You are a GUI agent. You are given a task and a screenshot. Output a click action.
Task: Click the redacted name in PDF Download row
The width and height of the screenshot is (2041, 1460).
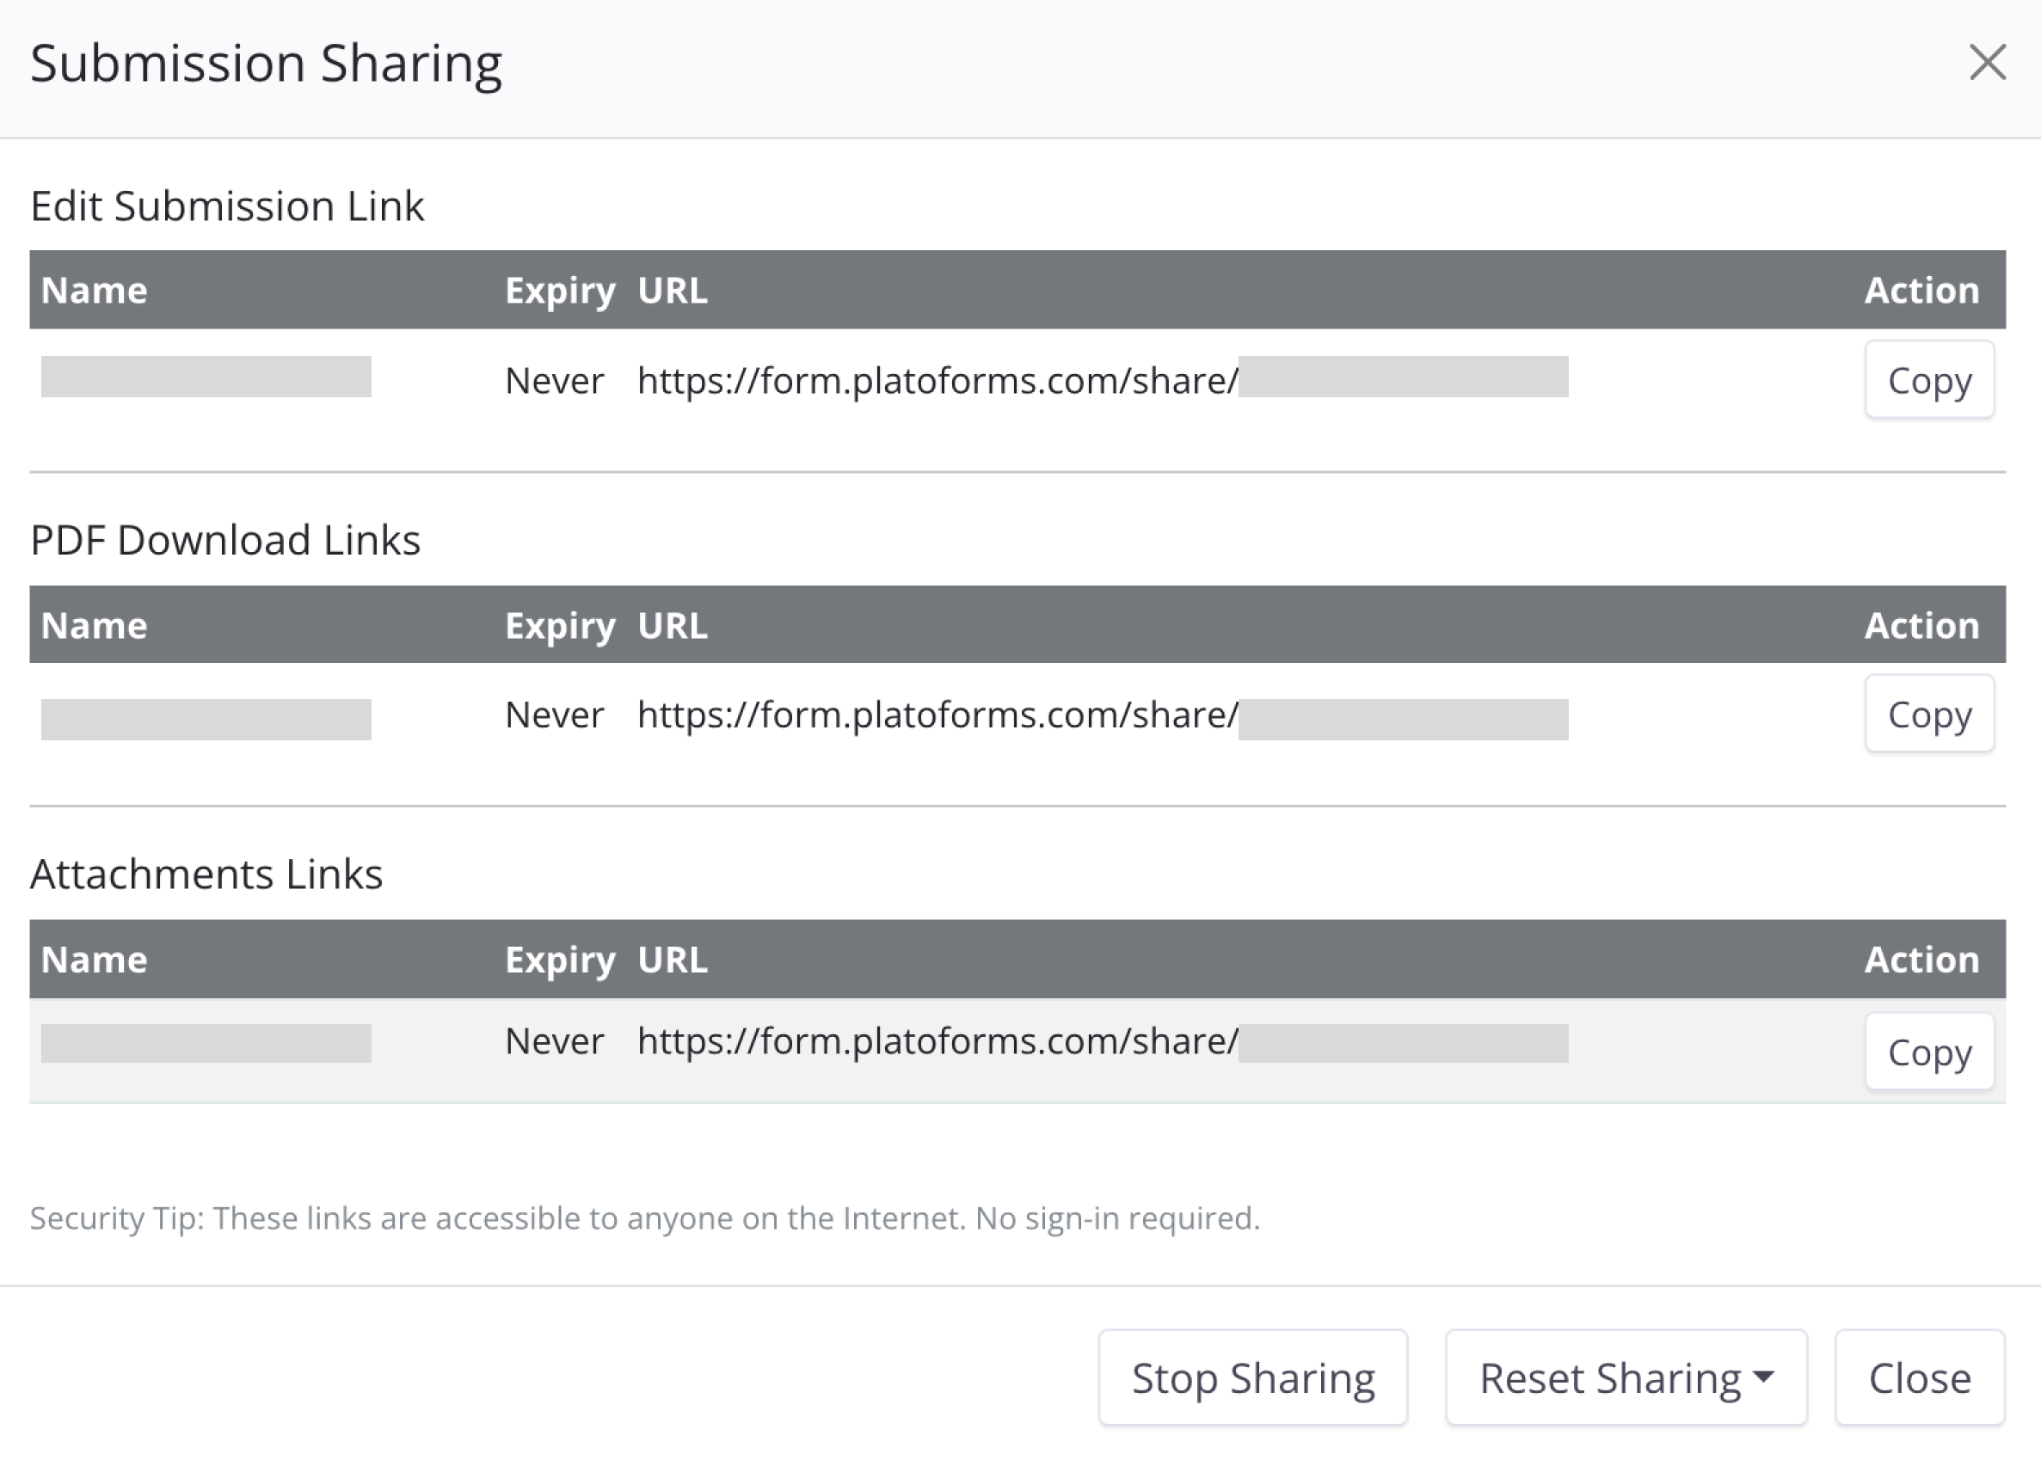[206, 719]
